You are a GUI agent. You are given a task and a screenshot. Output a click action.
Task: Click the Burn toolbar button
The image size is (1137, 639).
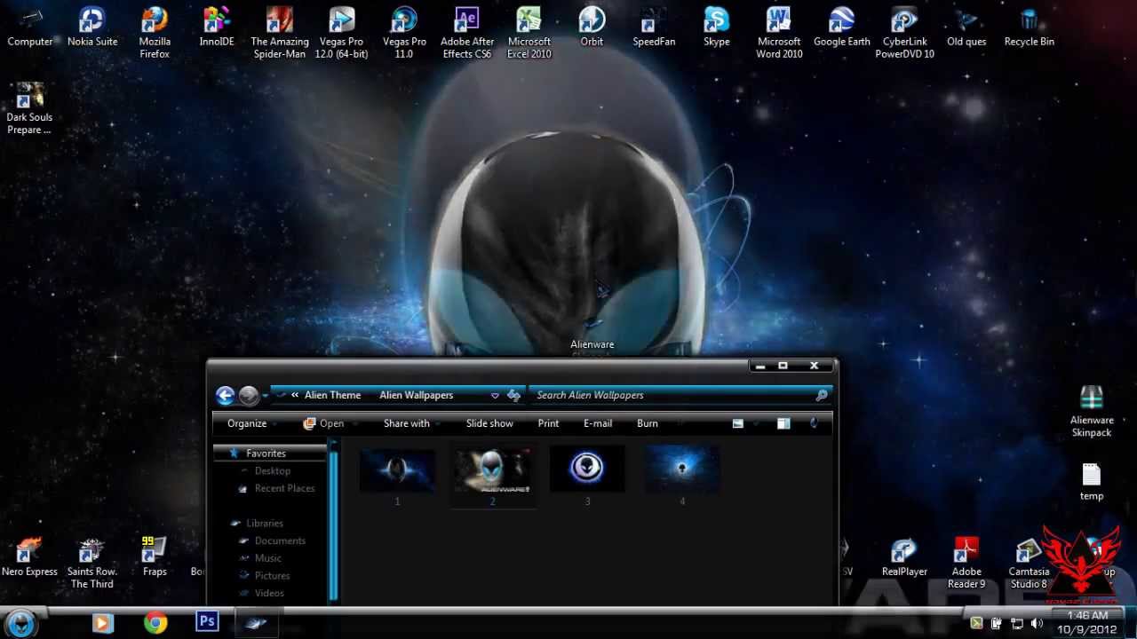click(x=648, y=423)
